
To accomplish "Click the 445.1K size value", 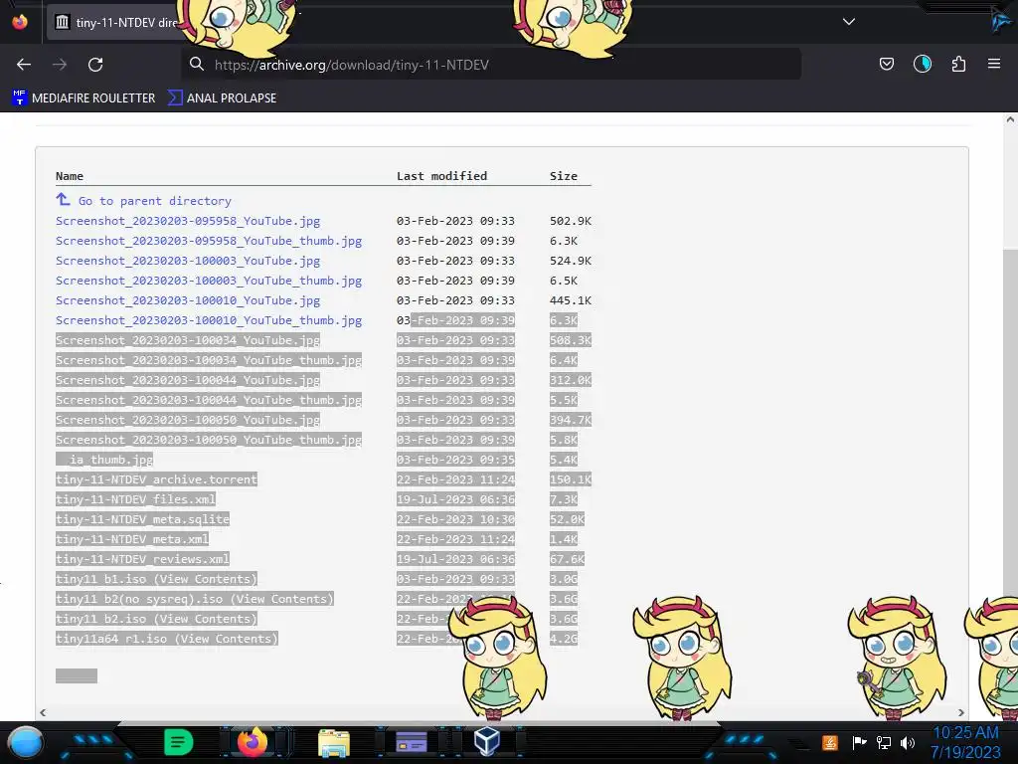I will [571, 300].
